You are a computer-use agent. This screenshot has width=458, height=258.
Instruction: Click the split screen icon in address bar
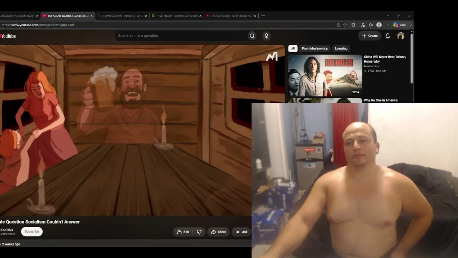coord(338,25)
